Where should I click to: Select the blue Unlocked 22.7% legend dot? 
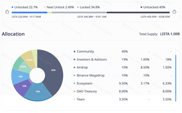click(x=13, y=7)
